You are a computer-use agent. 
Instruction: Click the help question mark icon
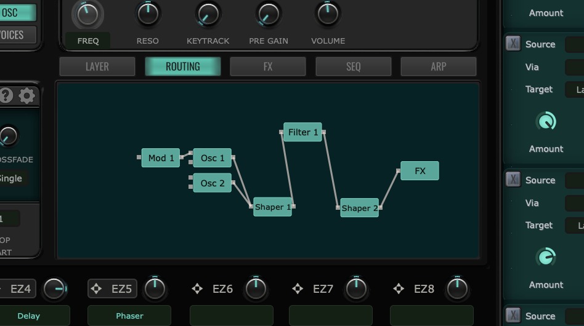pos(6,95)
